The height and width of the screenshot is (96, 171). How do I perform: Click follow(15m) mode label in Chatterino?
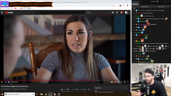[x=161, y=7]
